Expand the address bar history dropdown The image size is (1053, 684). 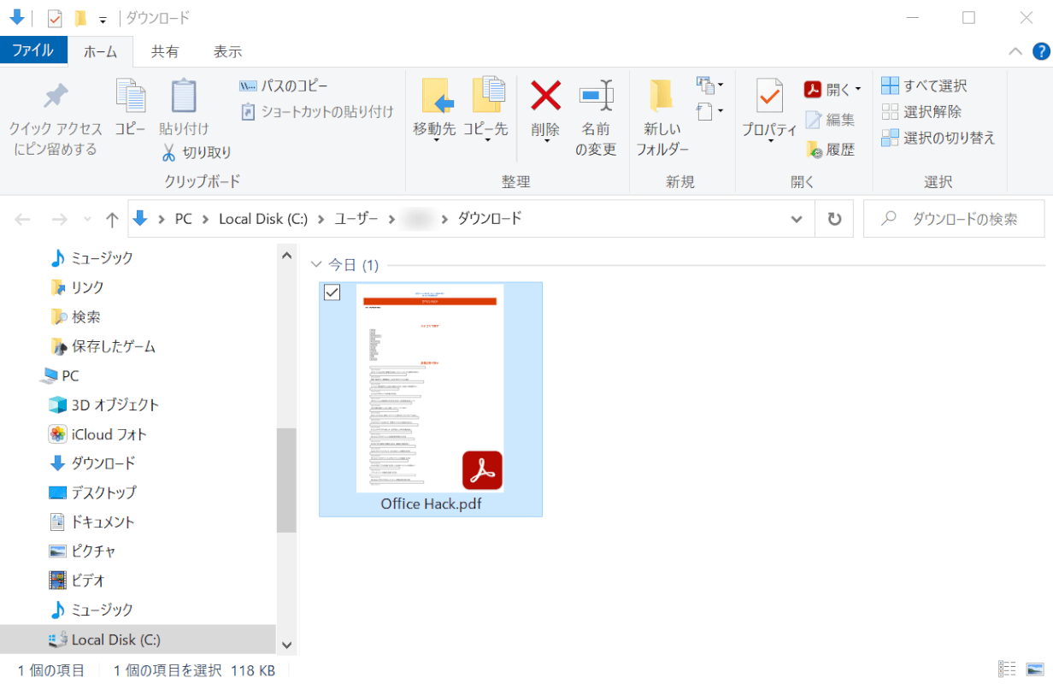pyautogui.click(x=797, y=219)
